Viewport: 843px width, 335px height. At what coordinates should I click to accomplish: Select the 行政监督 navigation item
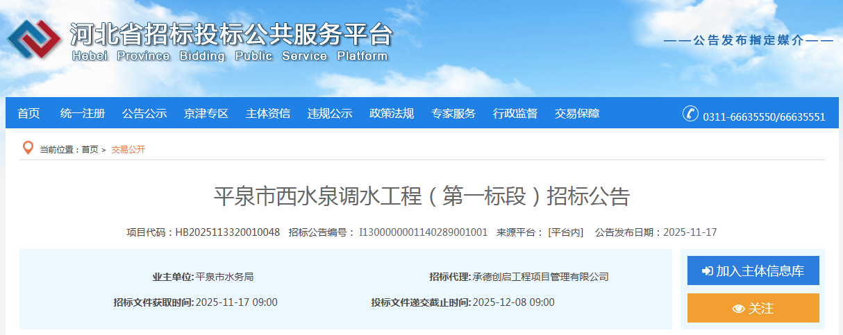point(515,114)
